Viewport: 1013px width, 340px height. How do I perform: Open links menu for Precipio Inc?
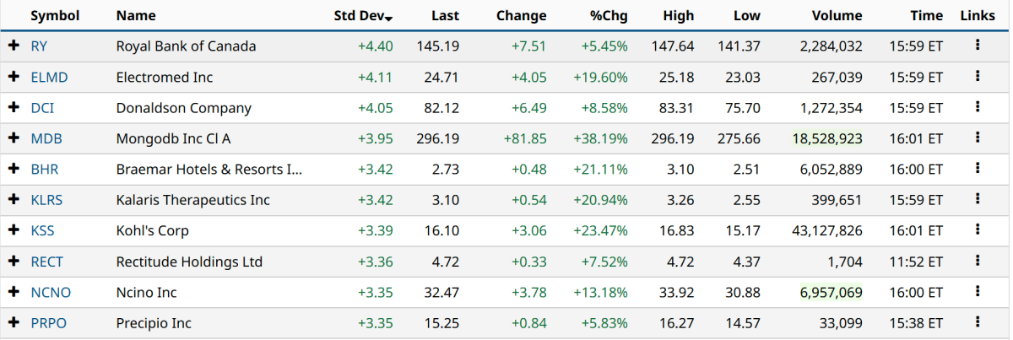[978, 322]
